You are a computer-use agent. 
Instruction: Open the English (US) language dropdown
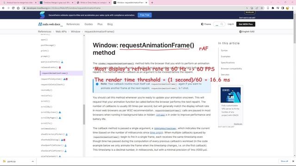tap(247, 32)
